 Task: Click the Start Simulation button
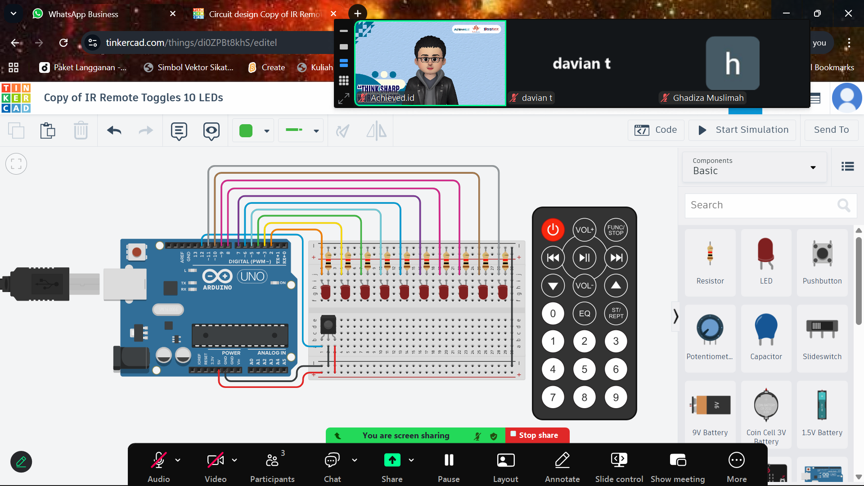click(x=742, y=130)
